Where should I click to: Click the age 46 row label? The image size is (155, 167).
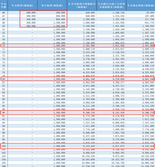(x=4, y=12)
